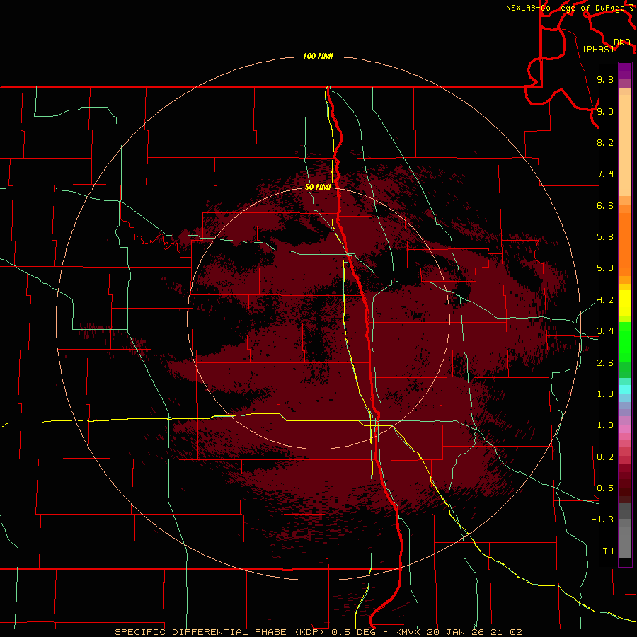Click the purple segment atop the color bar
The height and width of the screenshot is (637, 637).
(x=625, y=71)
